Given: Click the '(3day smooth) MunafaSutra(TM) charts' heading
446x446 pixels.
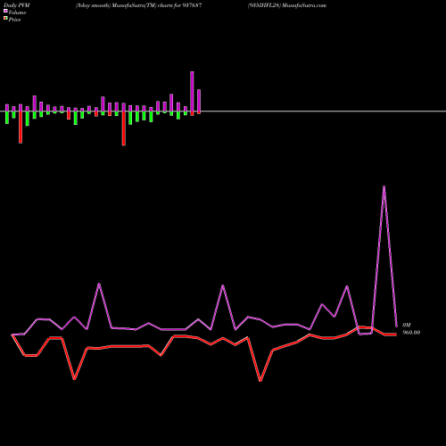Looking at the screenshot, I should pos(124,5).
